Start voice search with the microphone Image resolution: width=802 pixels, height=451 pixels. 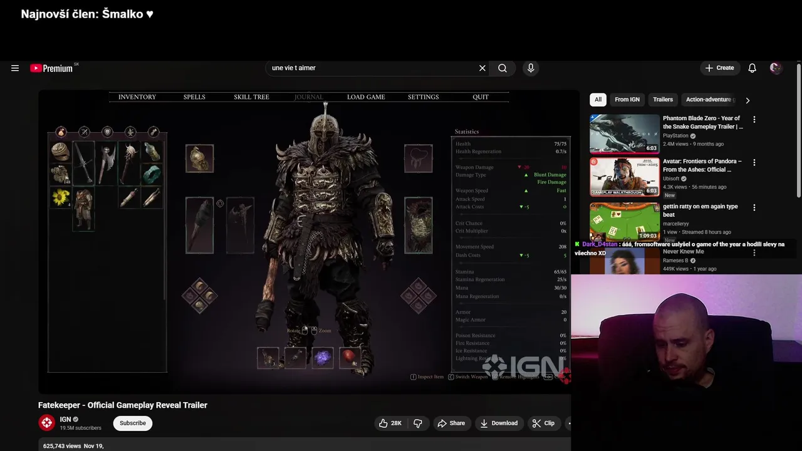click(531, 68)
